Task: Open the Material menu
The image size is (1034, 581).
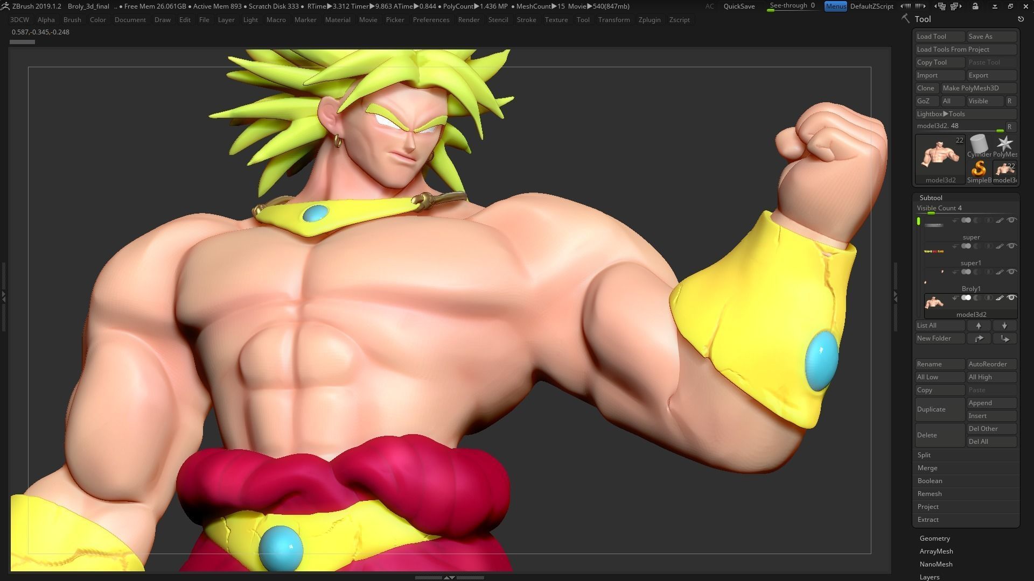Action: [x=338, y=20]
